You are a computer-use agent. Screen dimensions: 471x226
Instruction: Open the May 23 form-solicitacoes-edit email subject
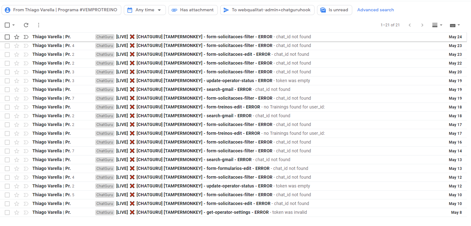tap(193, 55)
